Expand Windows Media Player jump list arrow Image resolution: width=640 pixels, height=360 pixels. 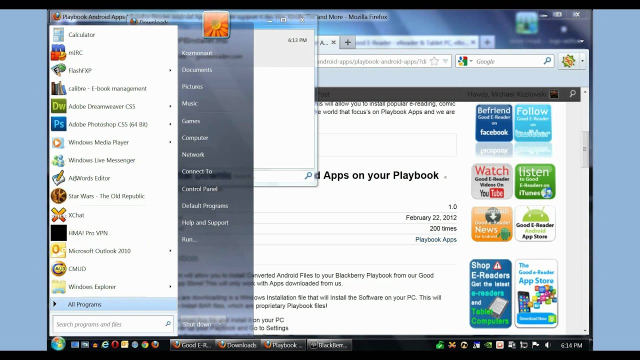(170, 142)
